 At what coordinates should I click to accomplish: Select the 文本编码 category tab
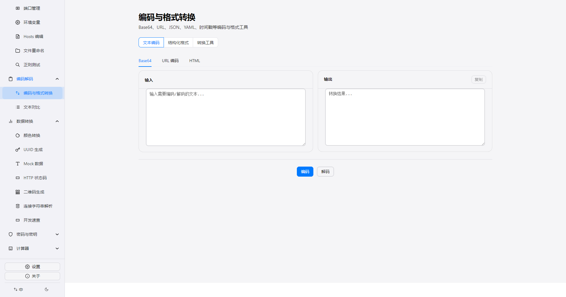(151, 42)
